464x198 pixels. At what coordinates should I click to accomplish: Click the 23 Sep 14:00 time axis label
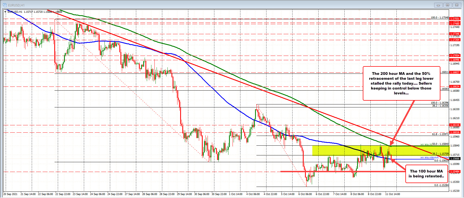pyautogui.click(x=80, y=194)
